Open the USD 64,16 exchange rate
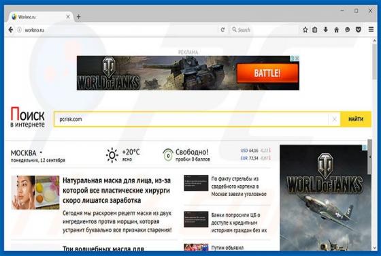 pos(255,150)
